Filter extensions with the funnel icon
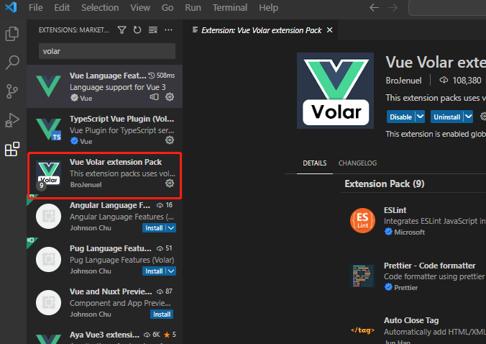This screenshot has height=344, width=486. coord(121,30)
